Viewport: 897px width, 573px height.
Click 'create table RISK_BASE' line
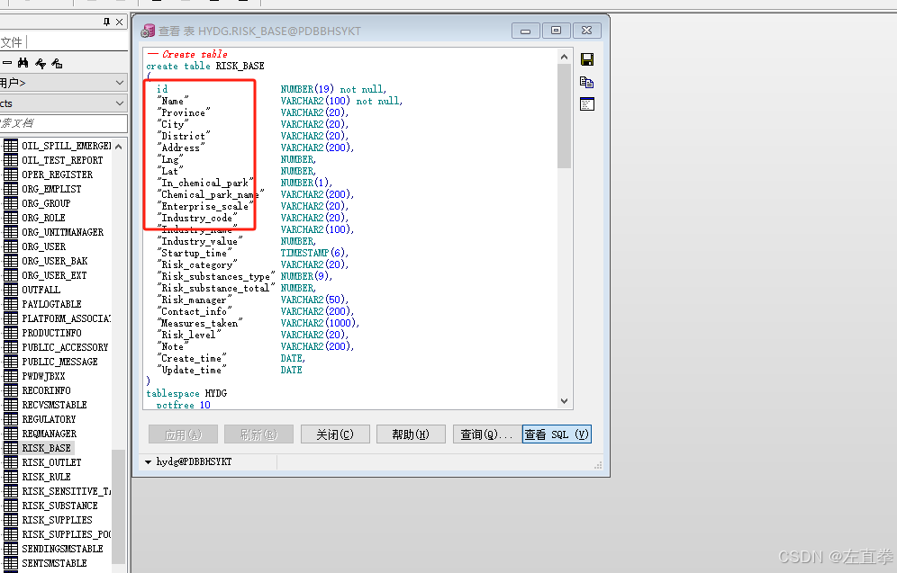[x=205, y=66]
